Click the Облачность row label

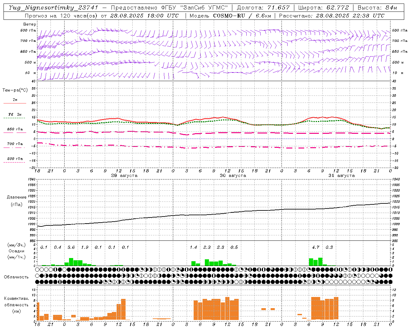(x=16, y=277)
